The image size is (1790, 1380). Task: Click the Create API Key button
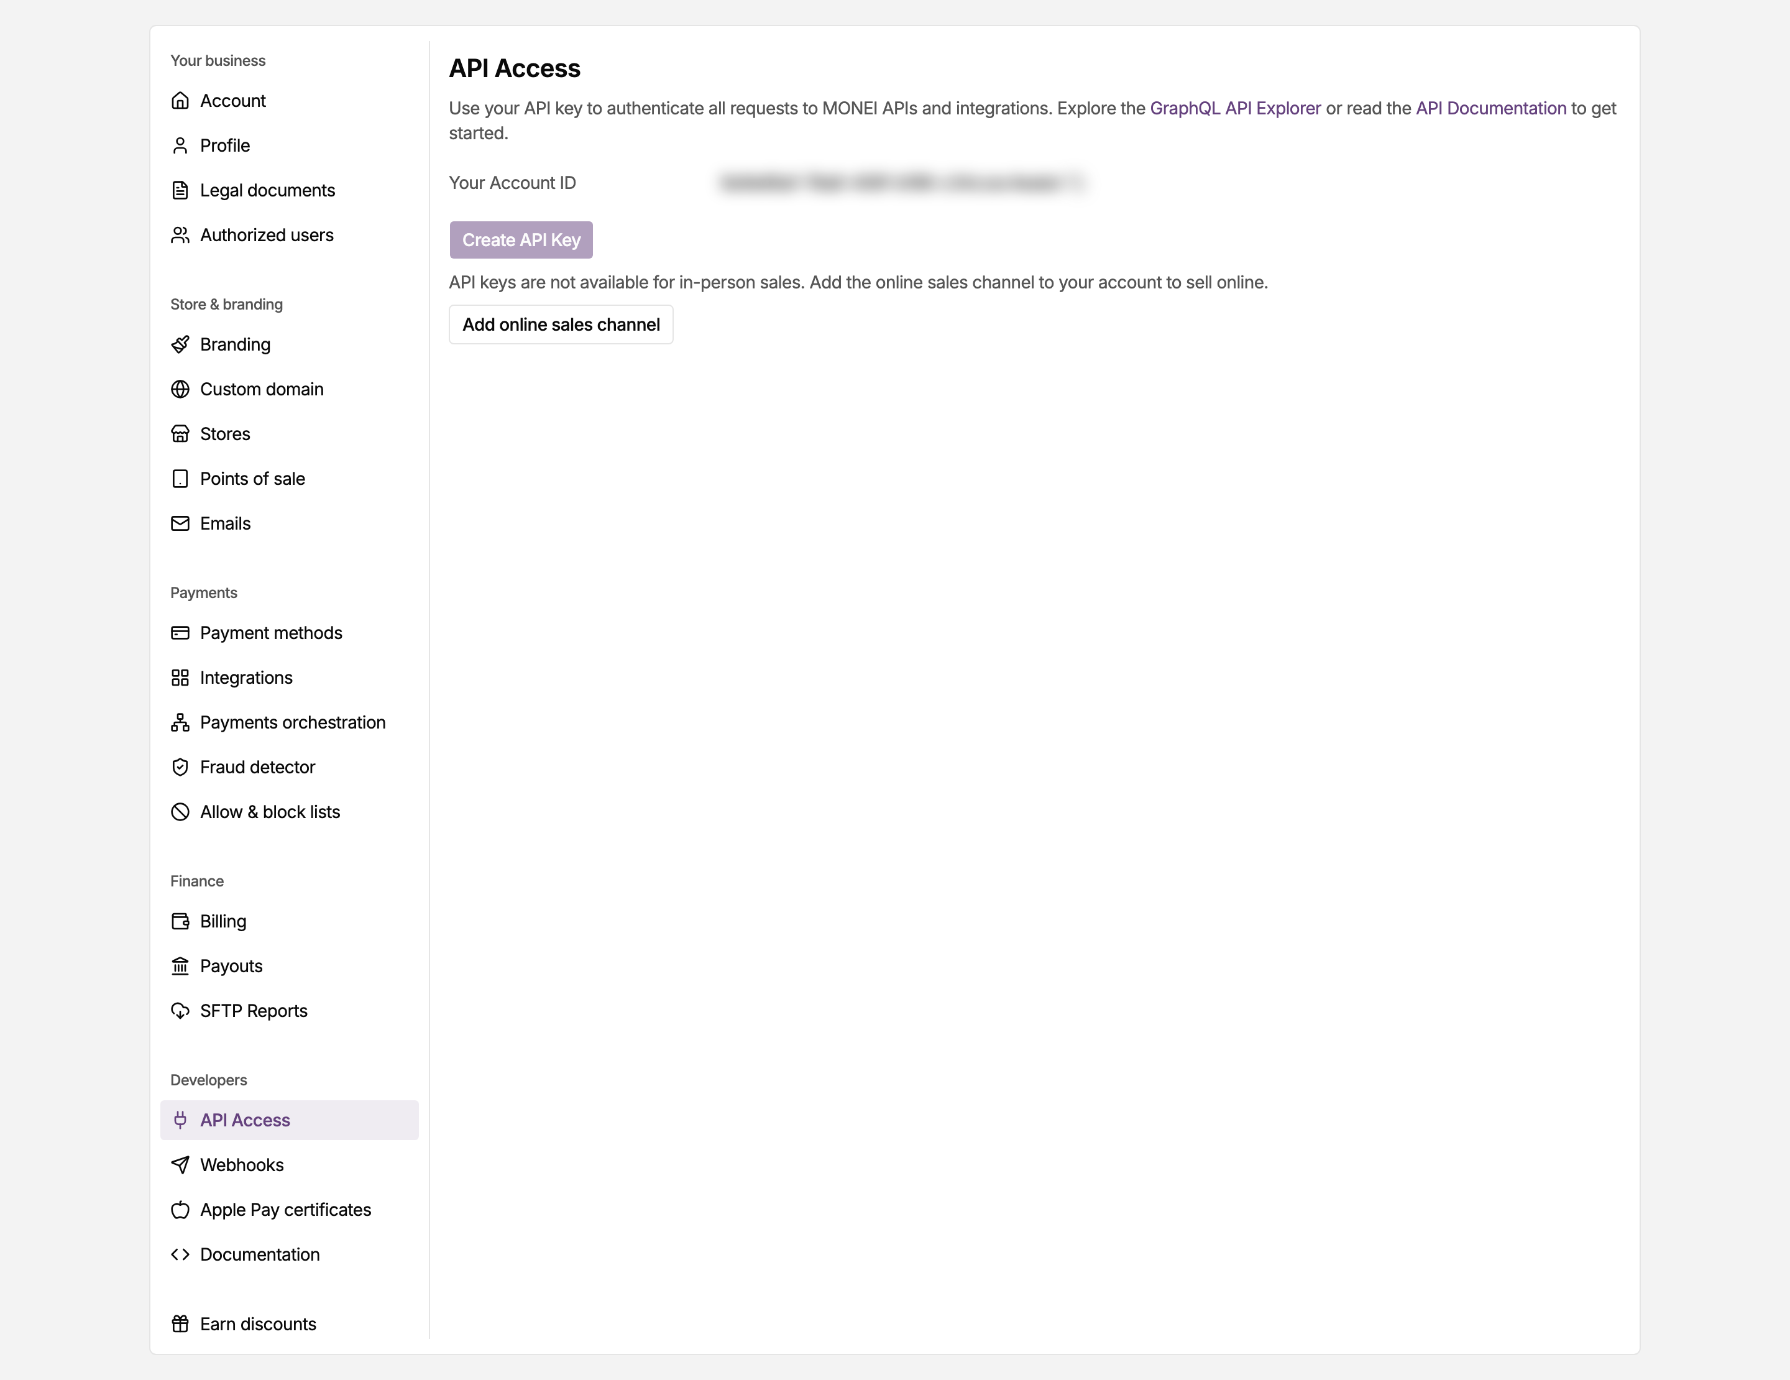(521, 240)
